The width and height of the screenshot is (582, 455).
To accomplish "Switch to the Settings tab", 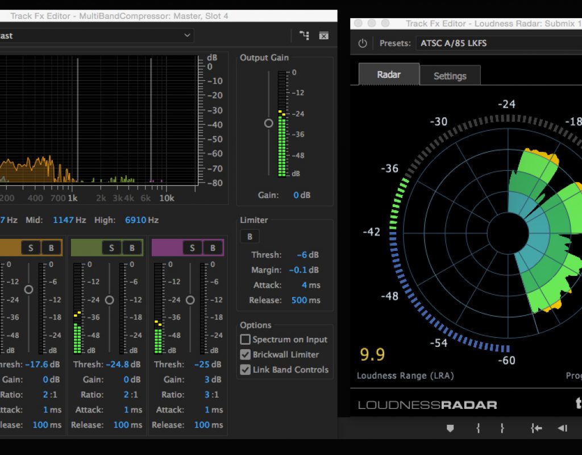I will [x=450, y=76].
